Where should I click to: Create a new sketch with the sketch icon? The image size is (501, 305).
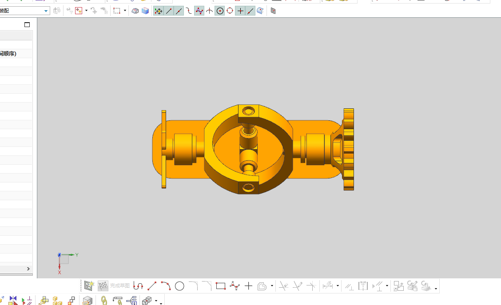tap(89, 286)
